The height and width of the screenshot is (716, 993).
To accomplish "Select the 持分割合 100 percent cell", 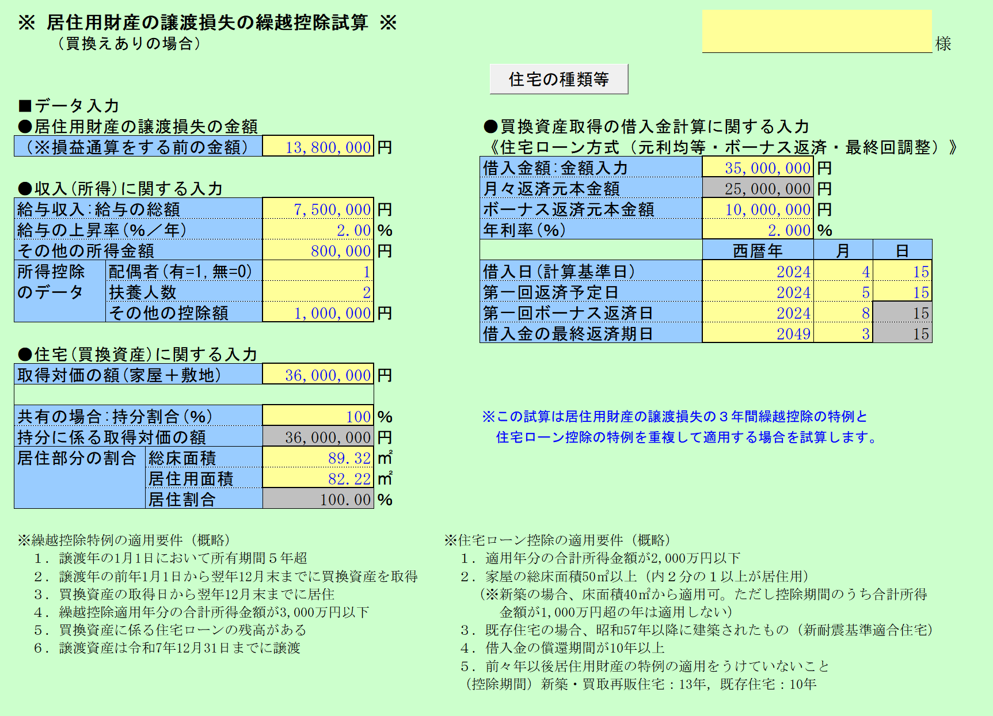I will [x=318, y=416].
